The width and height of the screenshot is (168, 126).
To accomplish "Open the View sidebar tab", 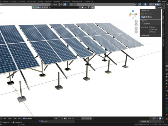I will [163, 23].
